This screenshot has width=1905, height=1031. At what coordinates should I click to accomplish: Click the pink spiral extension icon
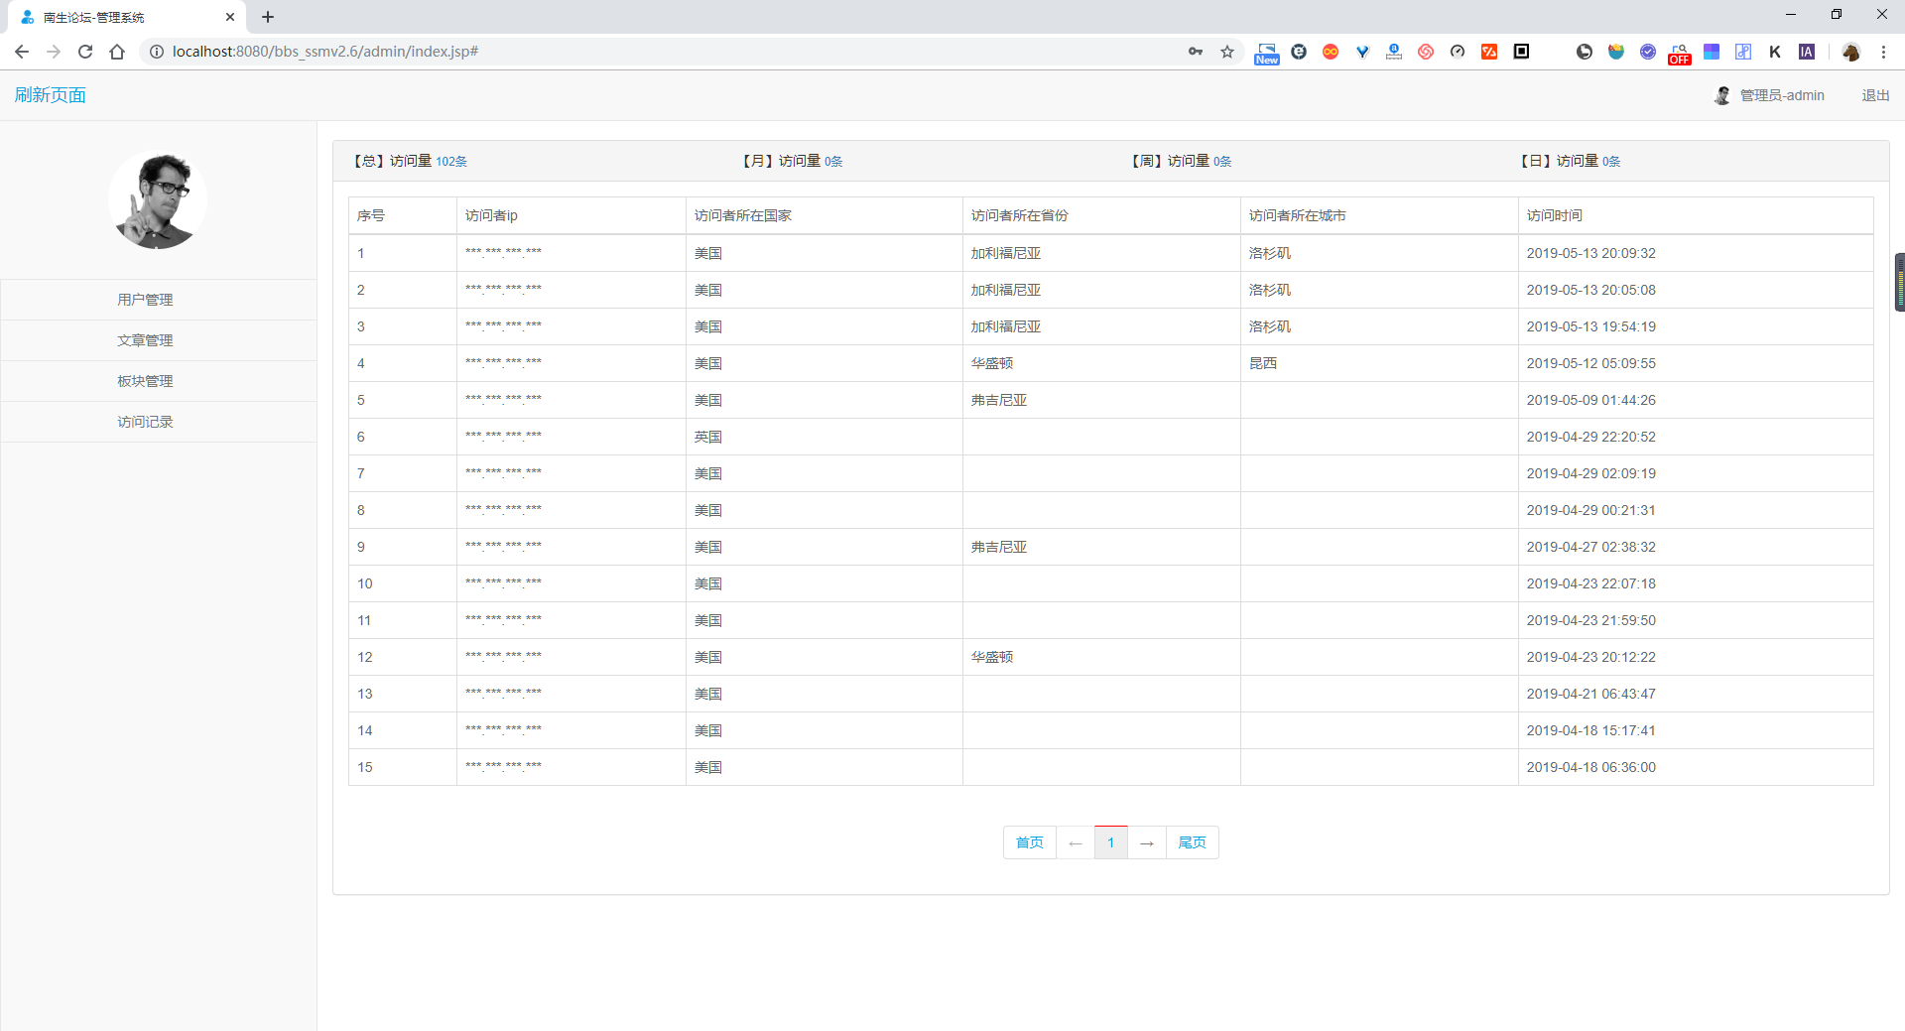click(1426, 52)
